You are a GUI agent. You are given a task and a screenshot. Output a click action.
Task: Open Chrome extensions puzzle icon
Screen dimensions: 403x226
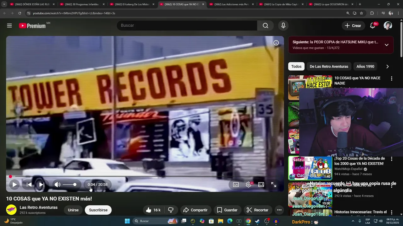[372, 13]
